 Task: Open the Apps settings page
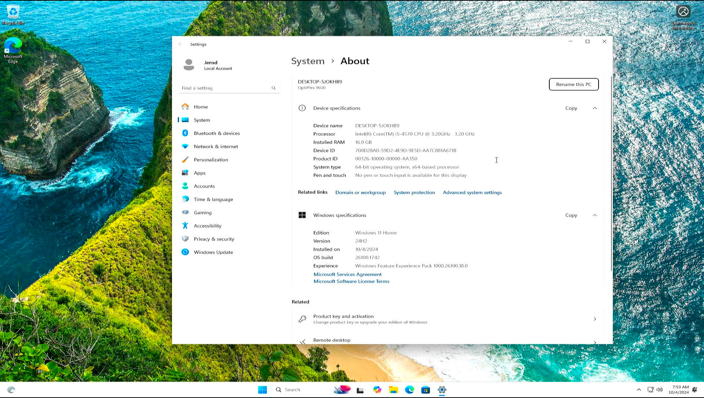[200, 173]
